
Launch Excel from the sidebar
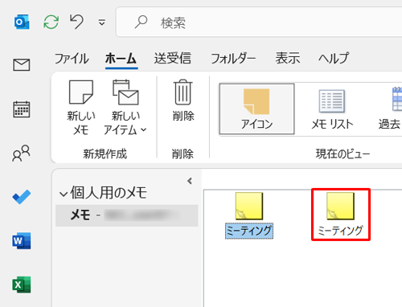(22, 284)
